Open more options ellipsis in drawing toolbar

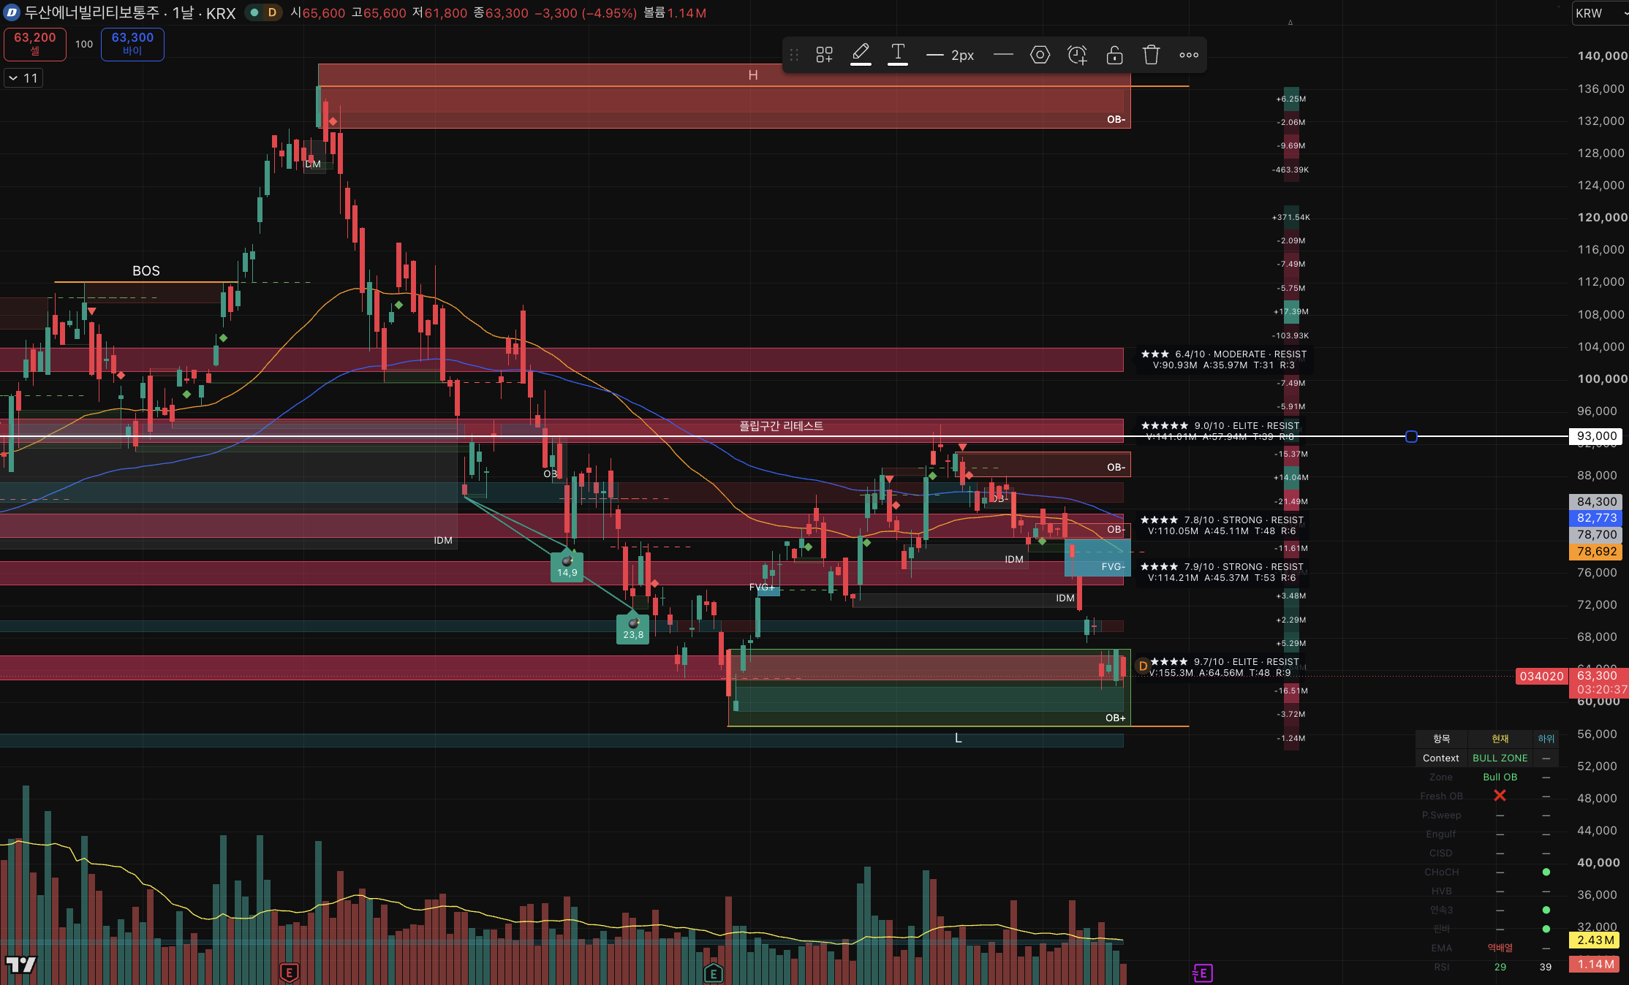(1189, 55)
